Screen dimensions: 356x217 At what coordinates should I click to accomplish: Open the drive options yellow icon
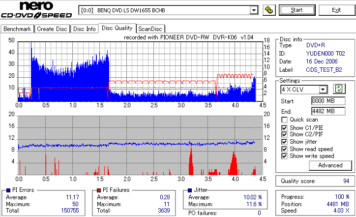(269, 10)
